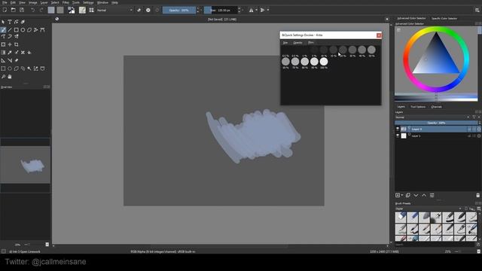Open brush preset tag dropdown
Screen dimensions: 482x271
coord(429,209)
